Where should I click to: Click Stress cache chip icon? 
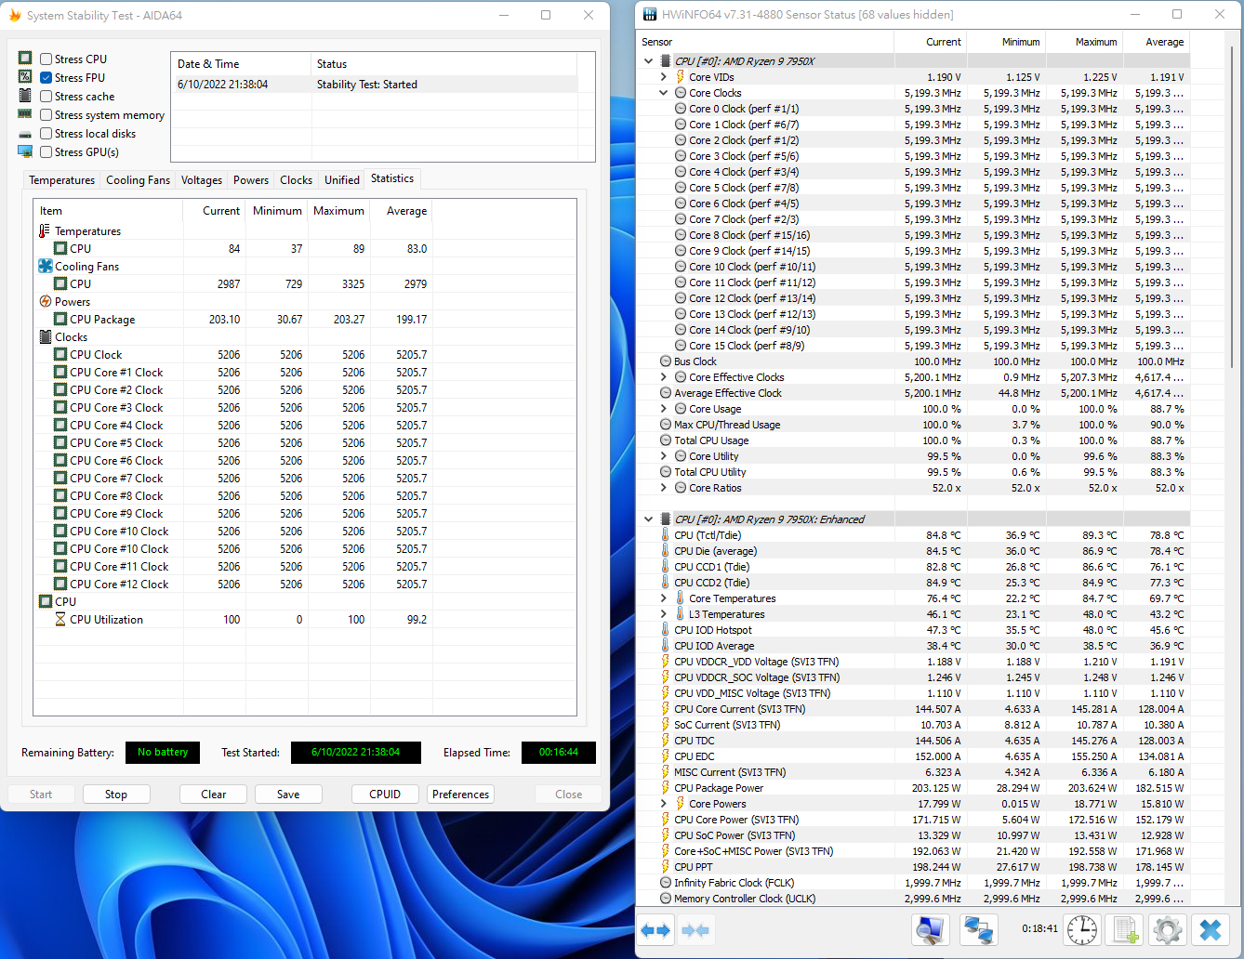[x=25, y=96]
